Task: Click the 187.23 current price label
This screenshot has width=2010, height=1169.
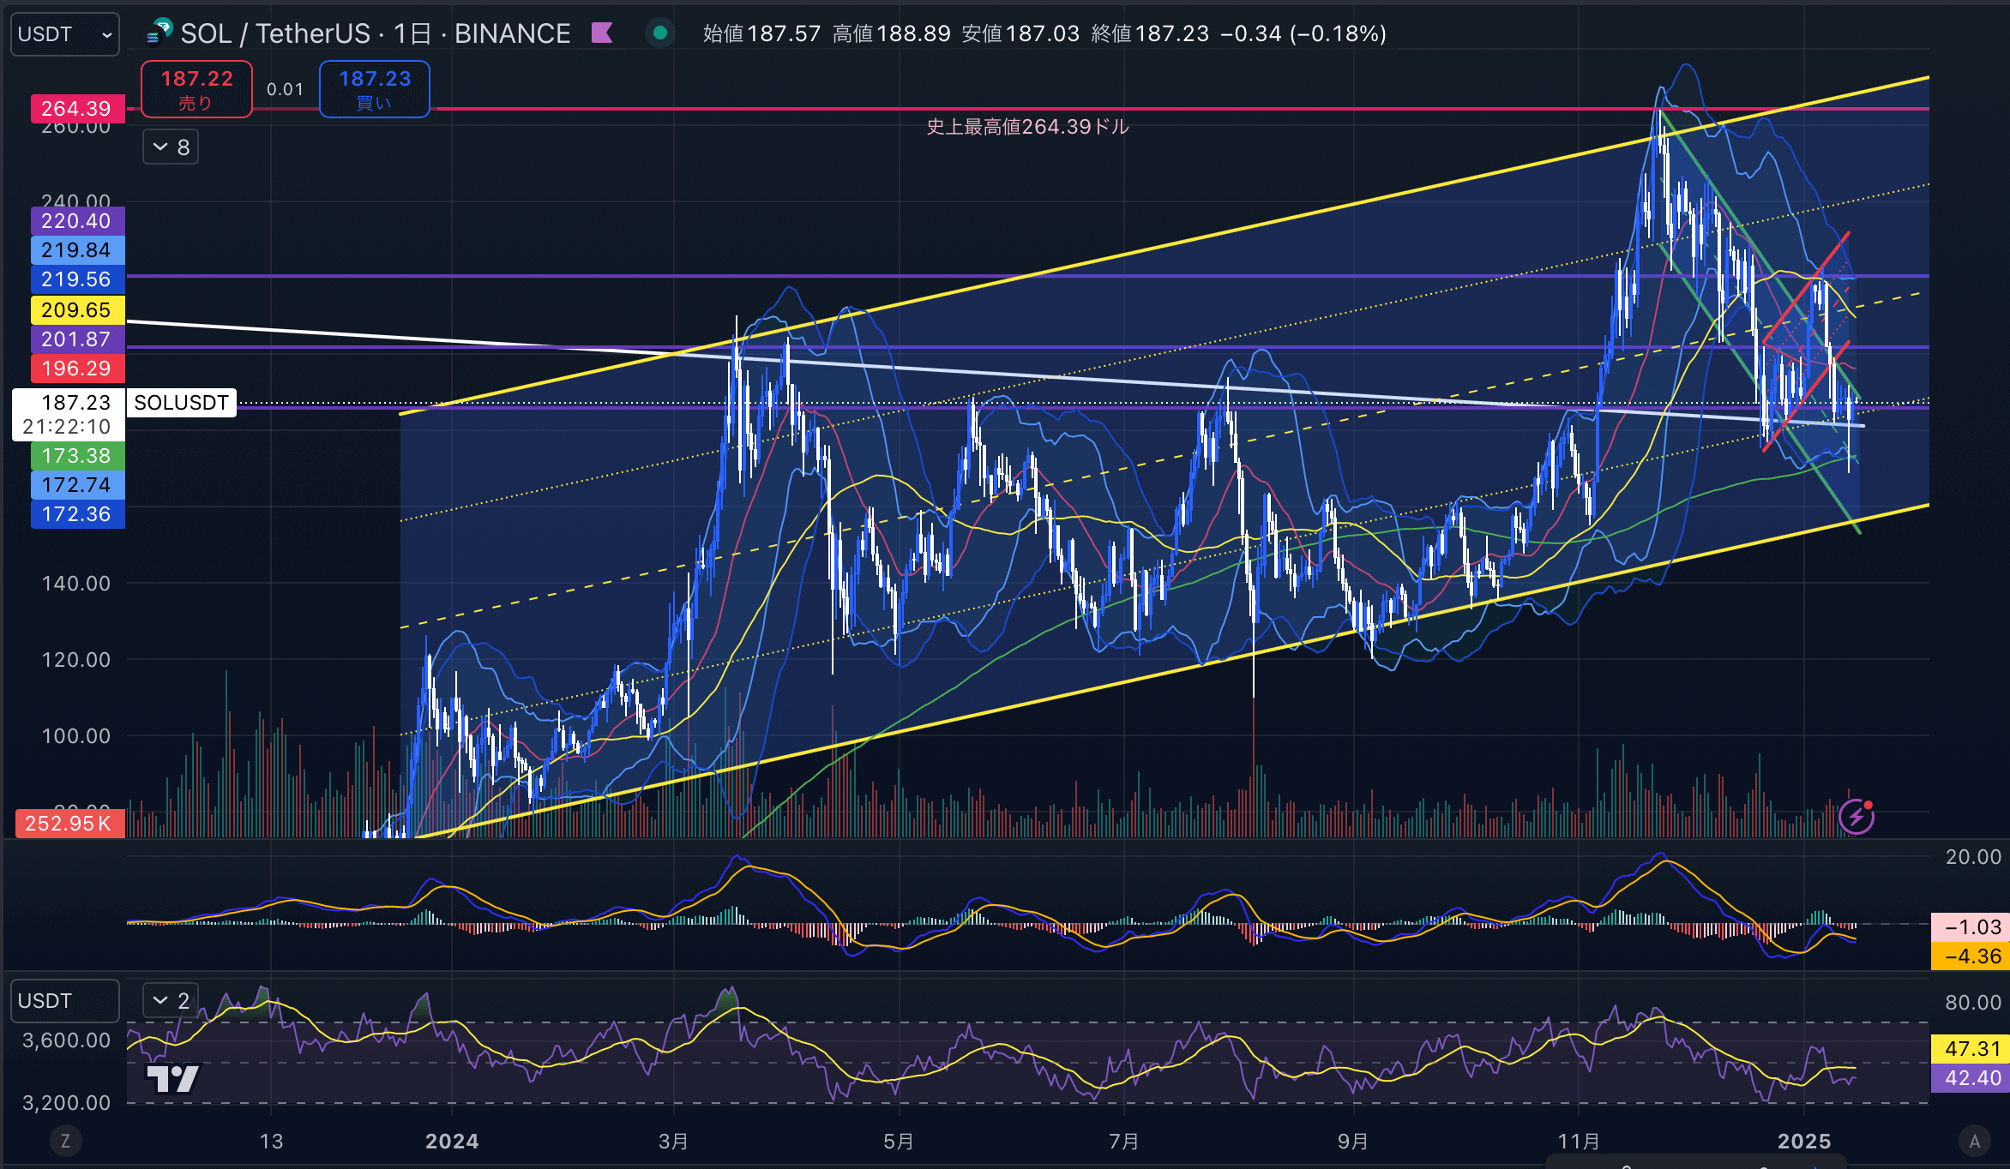Action: click(69, 415)
